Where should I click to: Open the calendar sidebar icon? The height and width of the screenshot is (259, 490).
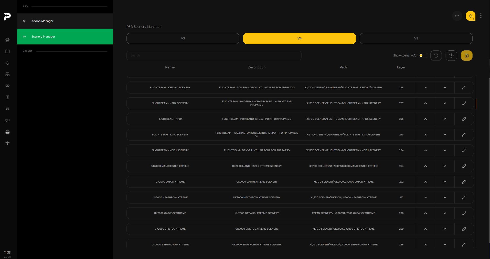(x=7, y=51)
